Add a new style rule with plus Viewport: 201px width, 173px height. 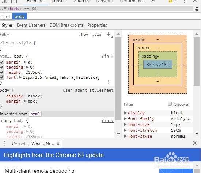pyautogui.click(x=109, y=34)
